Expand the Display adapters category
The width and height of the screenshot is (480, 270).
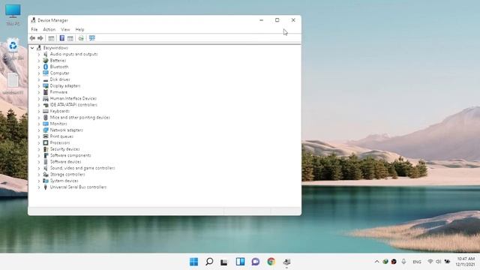39,85
